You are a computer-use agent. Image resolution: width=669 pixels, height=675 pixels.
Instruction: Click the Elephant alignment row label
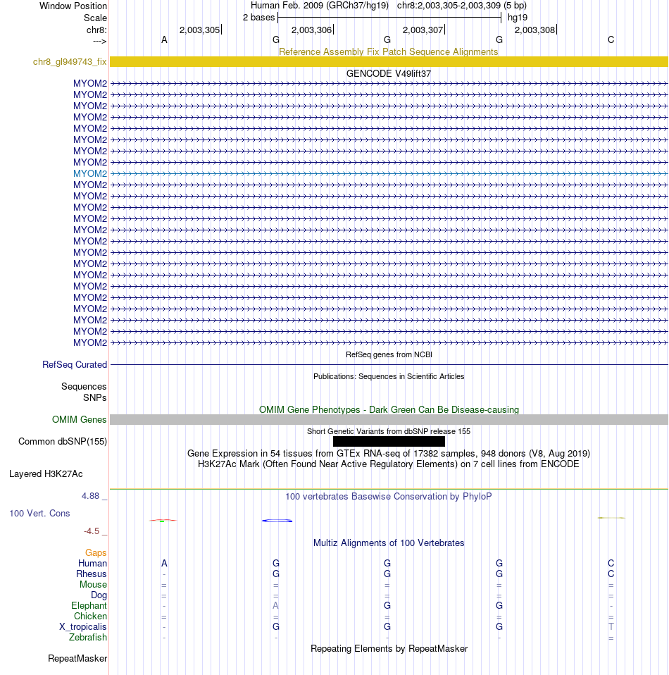89,606
